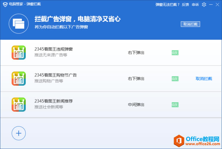222x149 pixels.
Task: Click 推送购物广告等 description
Action: point(49,81)
